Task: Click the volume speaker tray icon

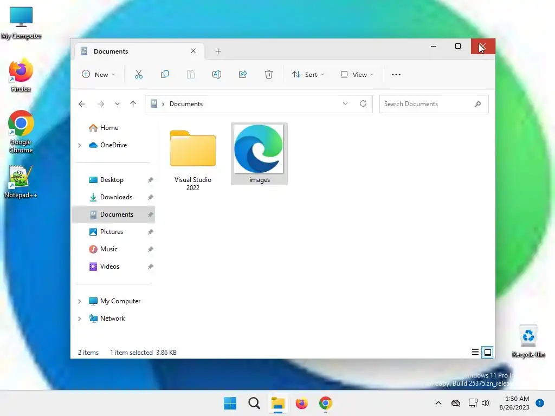Action: 486,403
